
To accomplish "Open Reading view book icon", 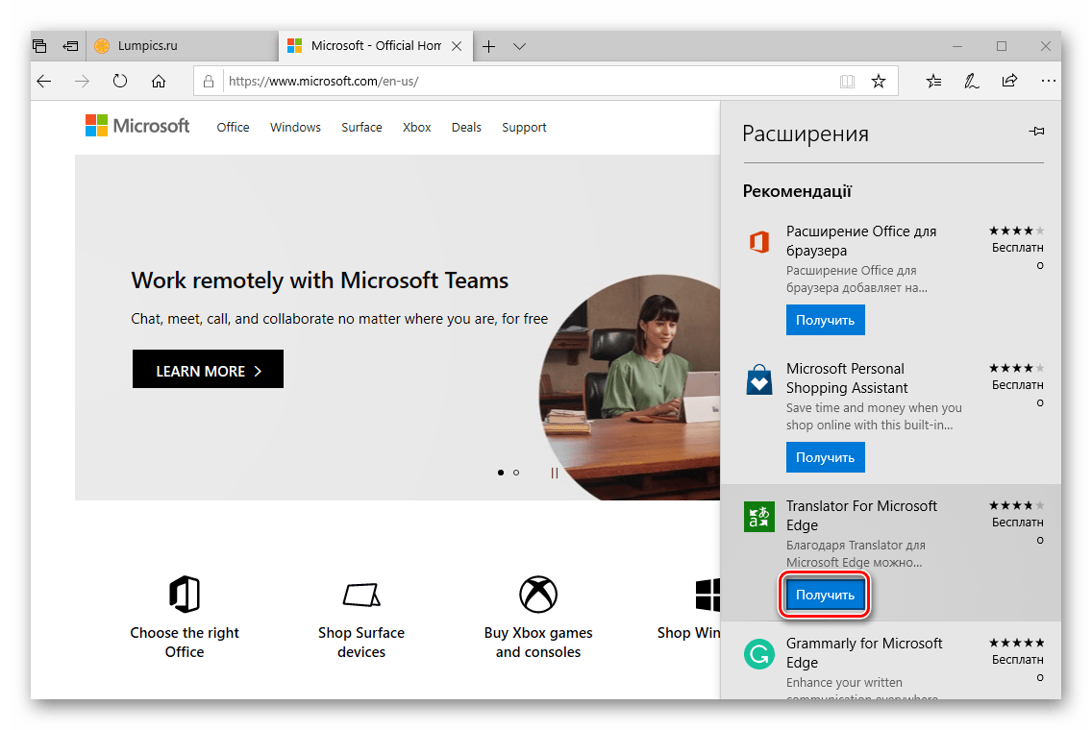I will (847, 82).
